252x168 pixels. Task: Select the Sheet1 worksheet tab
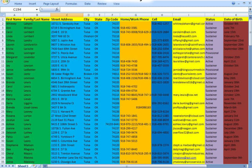click(x=23, y=166)
